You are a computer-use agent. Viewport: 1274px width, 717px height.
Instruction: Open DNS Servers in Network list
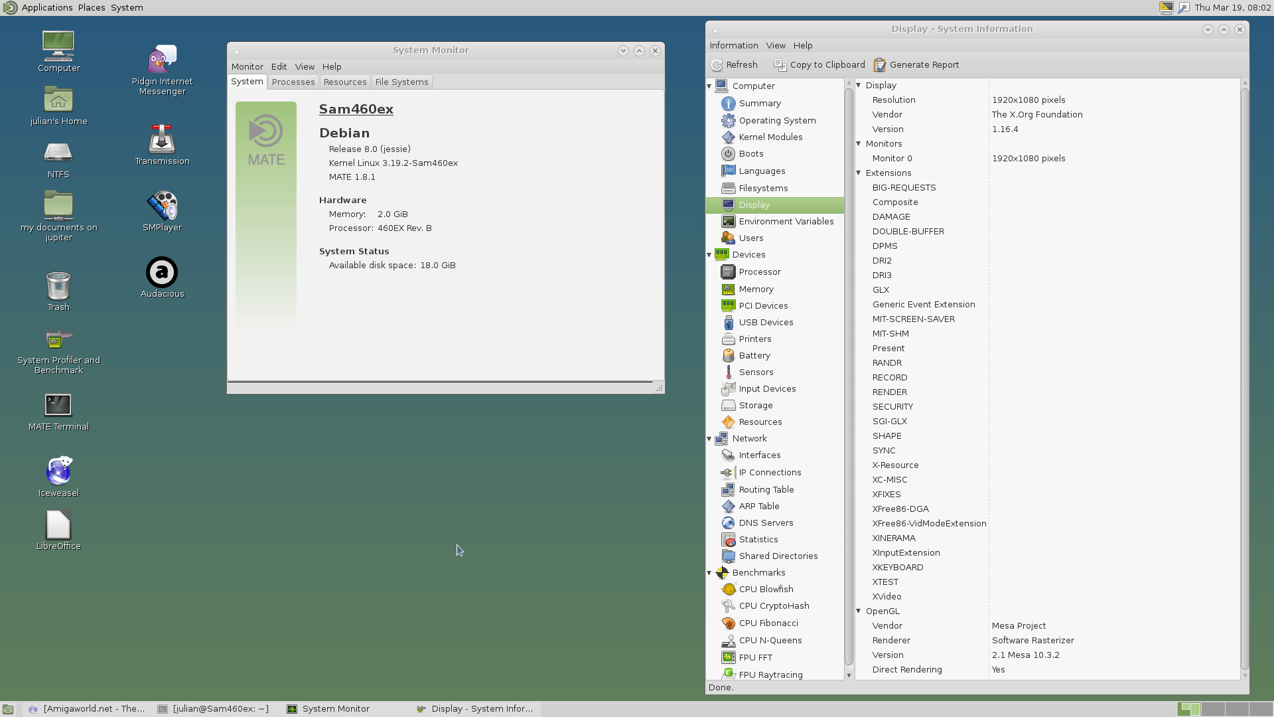point(765,523)
